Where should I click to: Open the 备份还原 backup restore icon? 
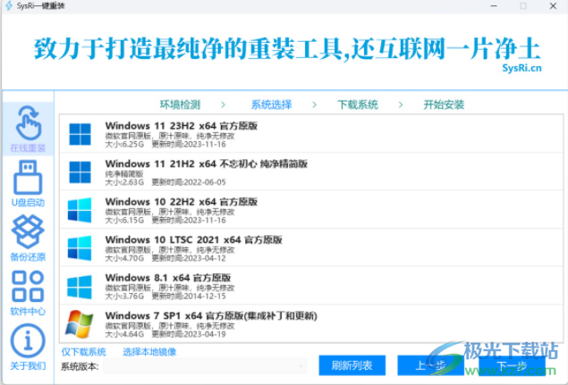tap(28, 231)
